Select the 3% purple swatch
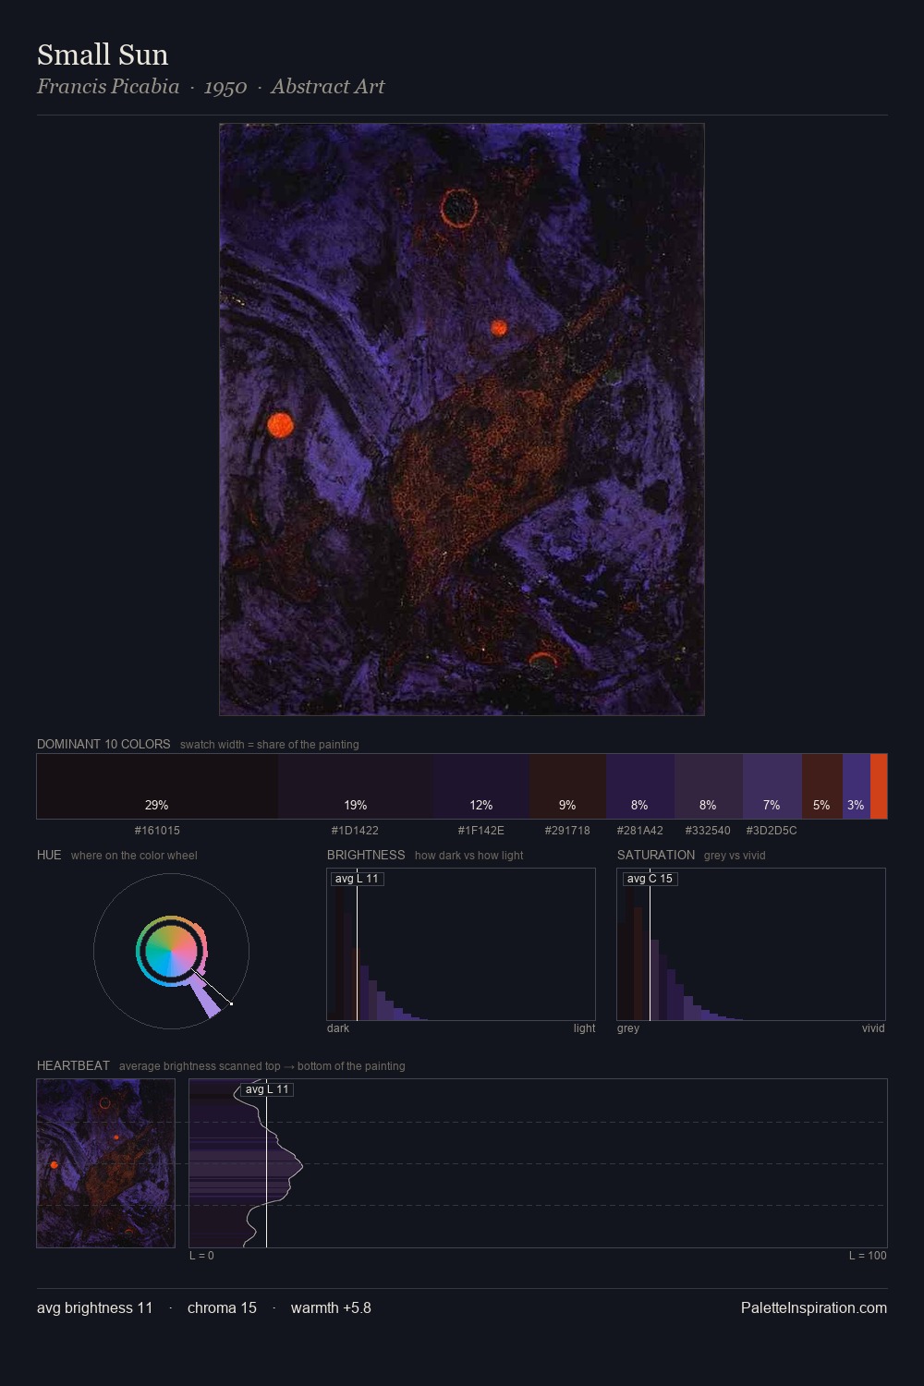The image size is (924, 1386). [x=857, y=786]
